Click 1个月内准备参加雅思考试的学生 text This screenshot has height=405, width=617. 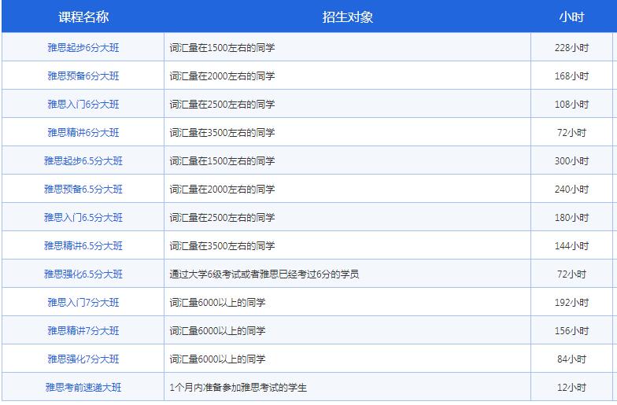pyautogui.click(x=238, y=387)
